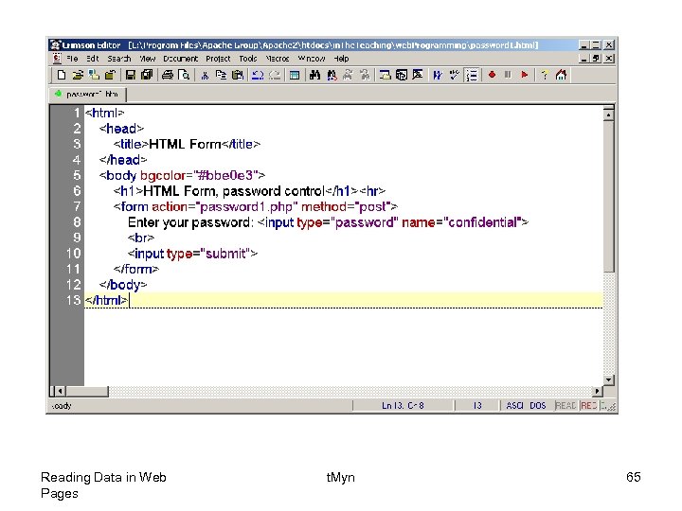Click the Undo arrow icon

[x=258, y=75]
